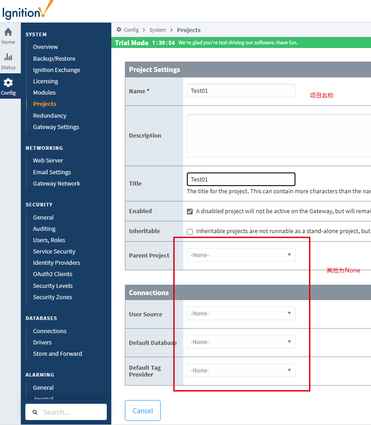Open the Parent Project dropdown
371x425 pixels.
pyautogui.click(x=241, y=255)
